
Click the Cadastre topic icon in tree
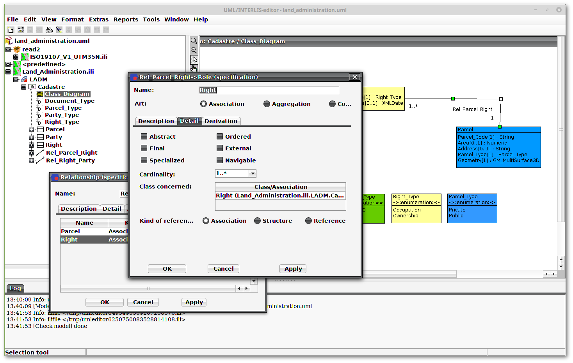[x=33, y=87]
